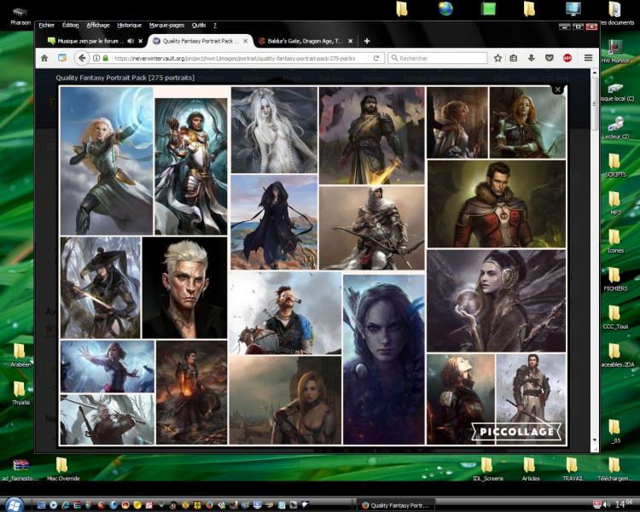Open the CCC_Tous desktop folder
This screenshot has width=640, height=512.
pos(615,317)
